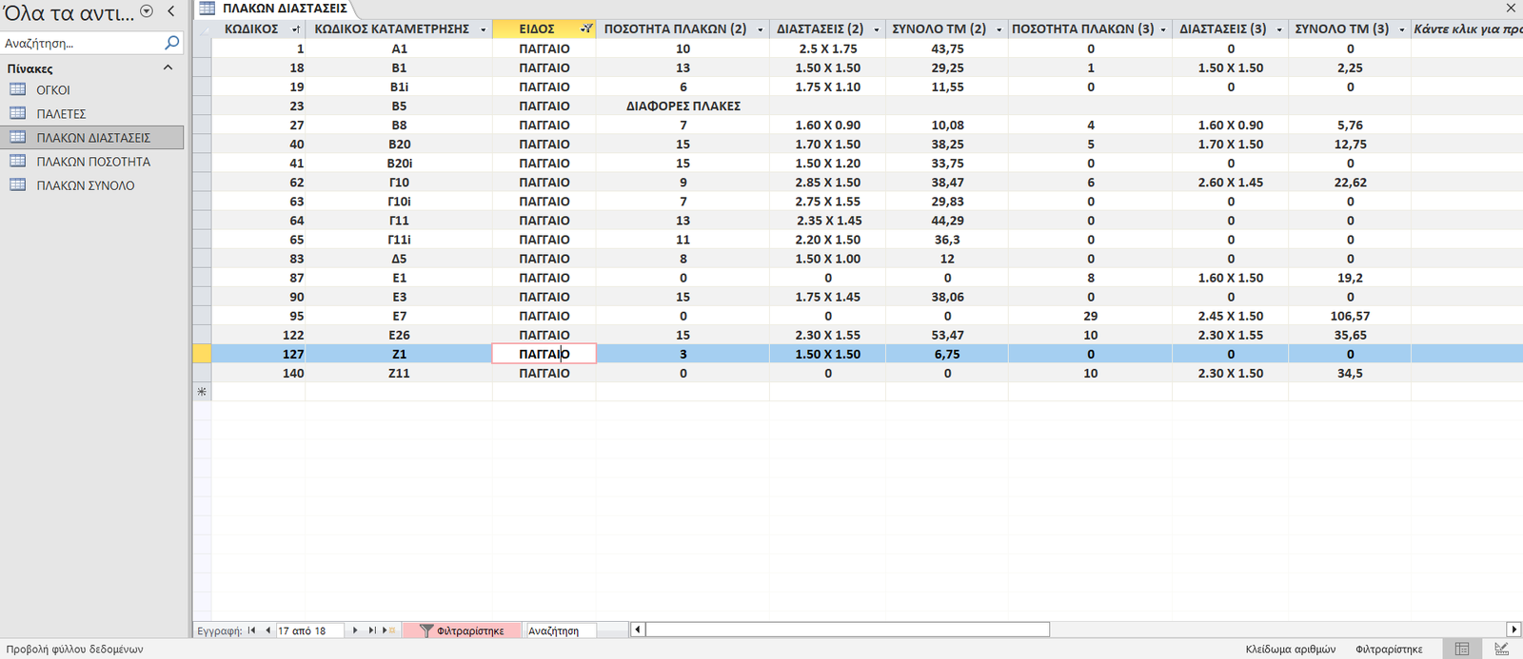Select the row selector for record 127
The width and height of the screenshot is (1523, 659).
pos(202,354)
